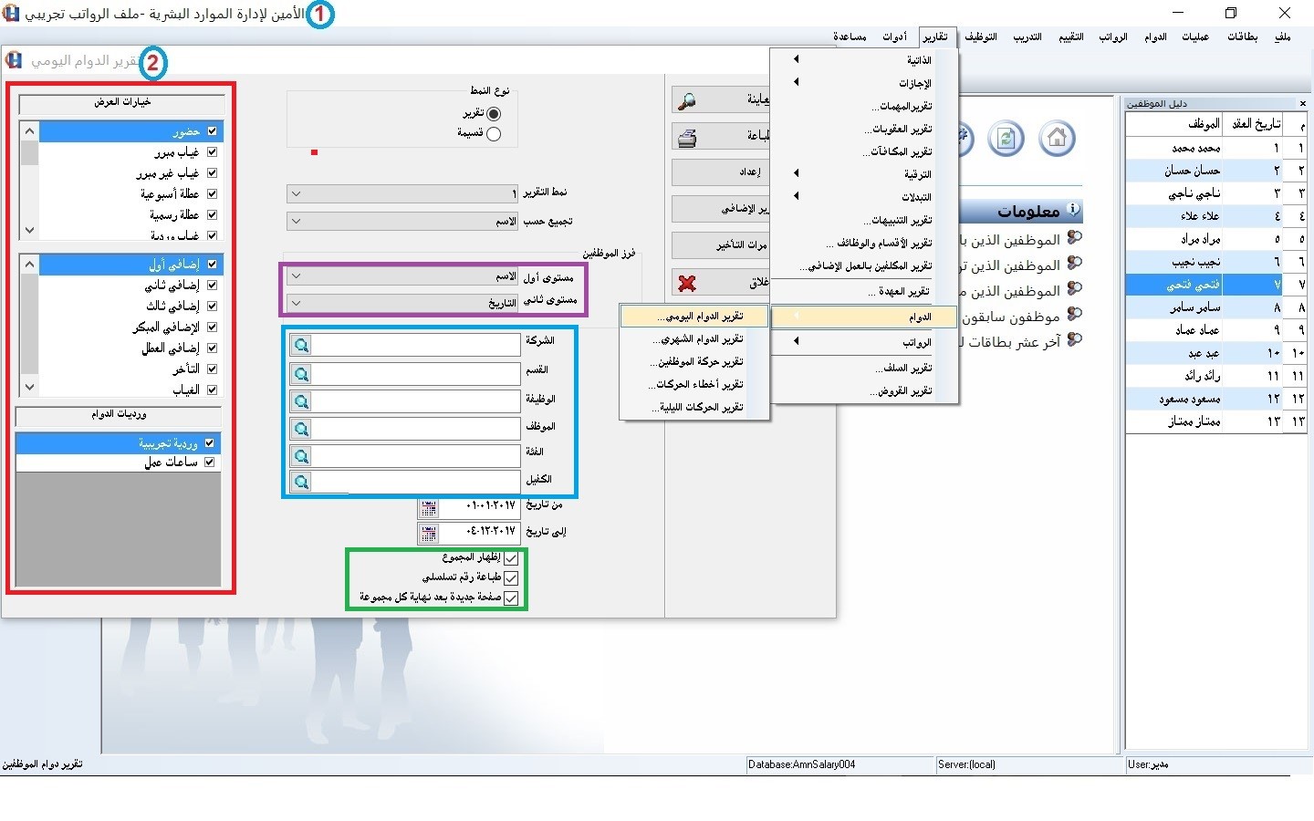Click inside the الوظيفة input field

[x=416, y=401]
